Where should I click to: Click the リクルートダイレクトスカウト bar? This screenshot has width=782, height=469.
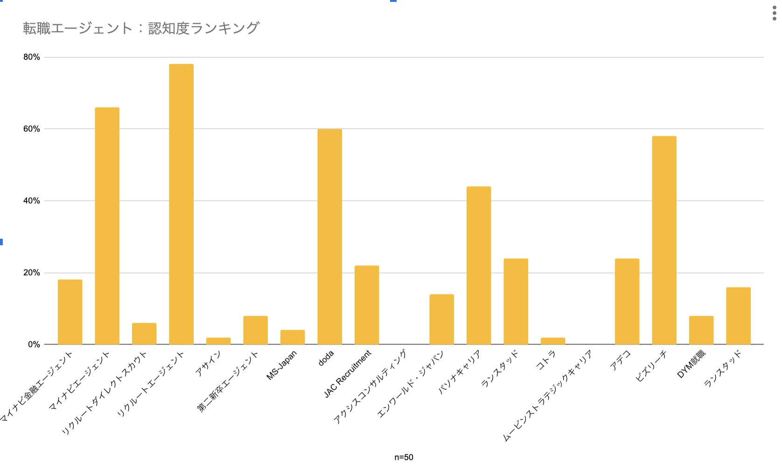pyautogui.click(x=144, y=334)
